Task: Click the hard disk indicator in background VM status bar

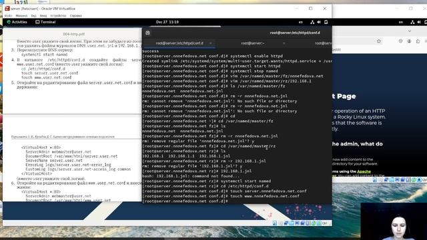Action: click(375, 180)
